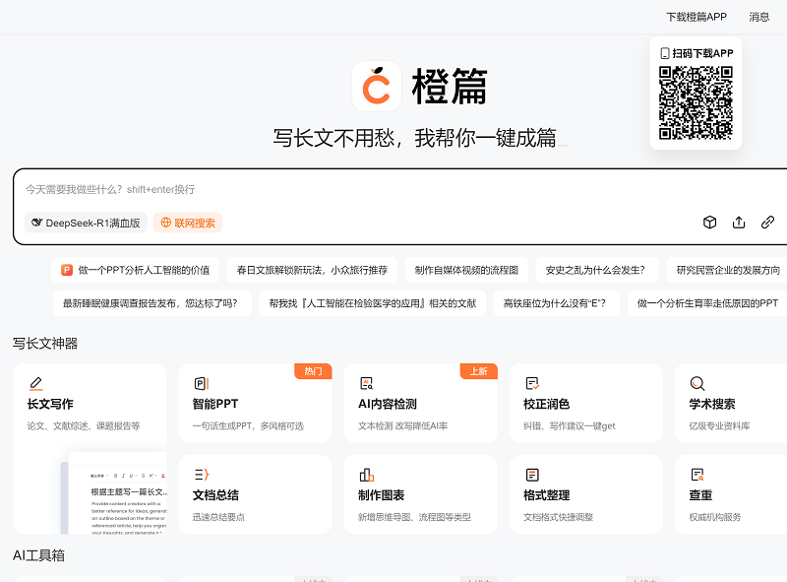This screenshot has height=582, width=787.
Task: Click the text 文本检测 改写降低AI率
Action: [x=402, y=426]
